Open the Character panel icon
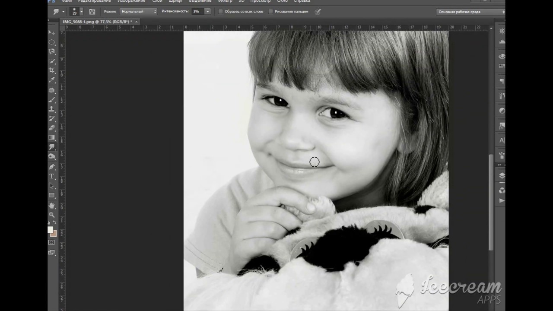Viewport: 553px width, 311px height. (502, 140)
